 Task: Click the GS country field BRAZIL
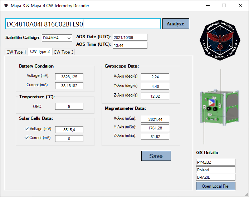(216, 177)
